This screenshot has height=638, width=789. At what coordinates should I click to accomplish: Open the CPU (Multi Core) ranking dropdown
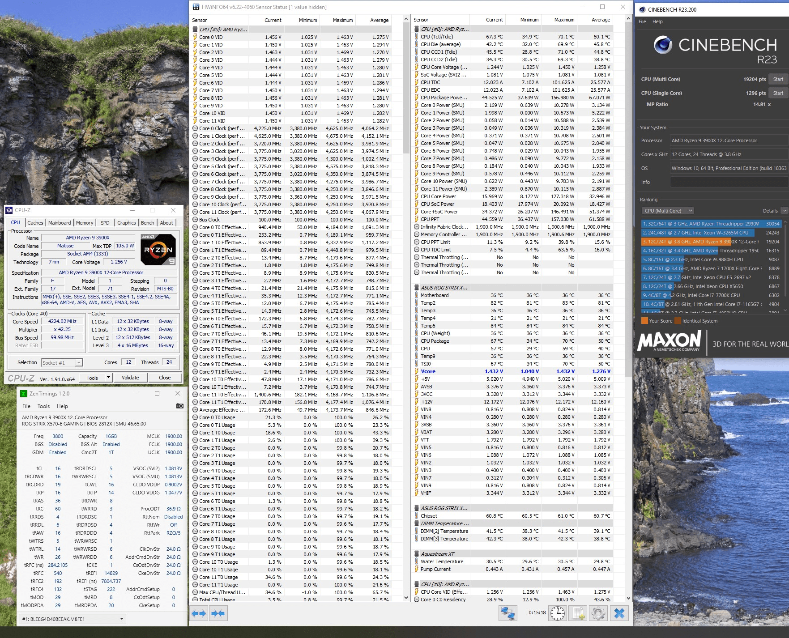click(x=667, y=211)
